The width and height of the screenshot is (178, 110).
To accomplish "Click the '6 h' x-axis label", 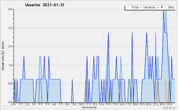I will [x=54, y=104].
